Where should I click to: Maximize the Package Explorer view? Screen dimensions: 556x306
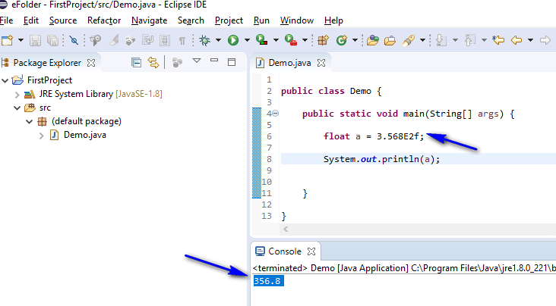click(x=232, y=62)
